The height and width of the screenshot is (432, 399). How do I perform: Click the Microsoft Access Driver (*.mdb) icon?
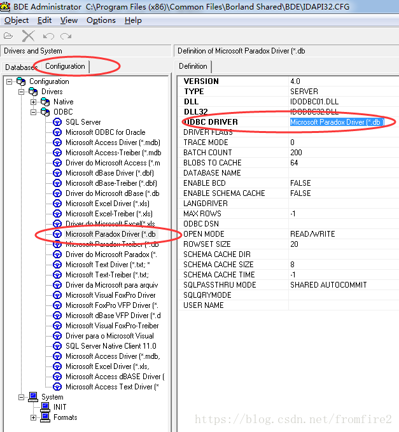point(57,143)
